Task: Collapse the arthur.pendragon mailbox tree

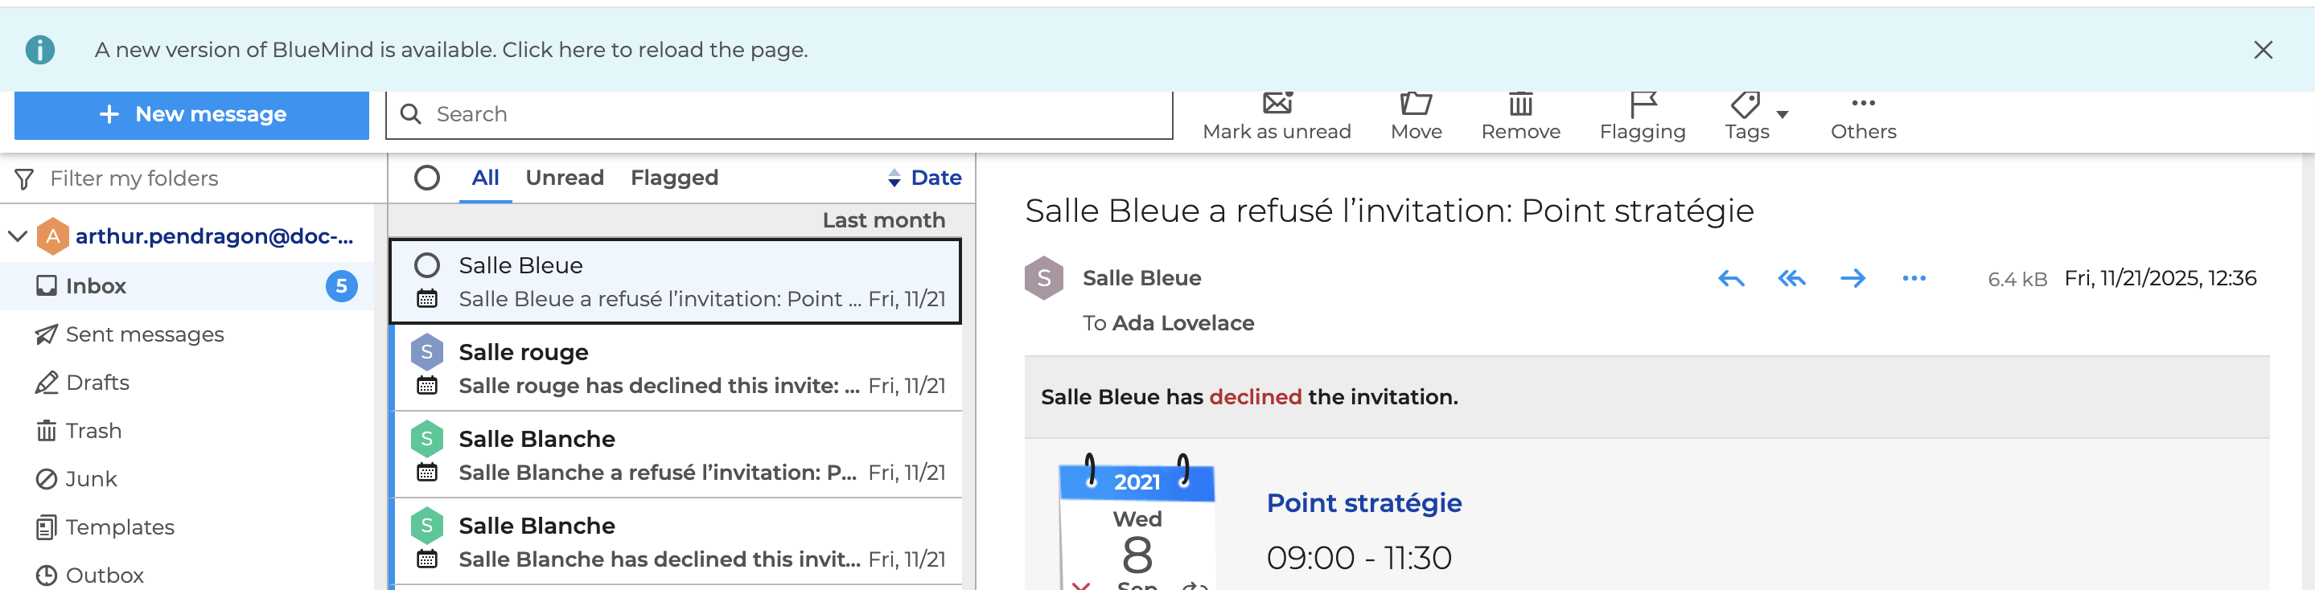Action: (x=18, y=236)
